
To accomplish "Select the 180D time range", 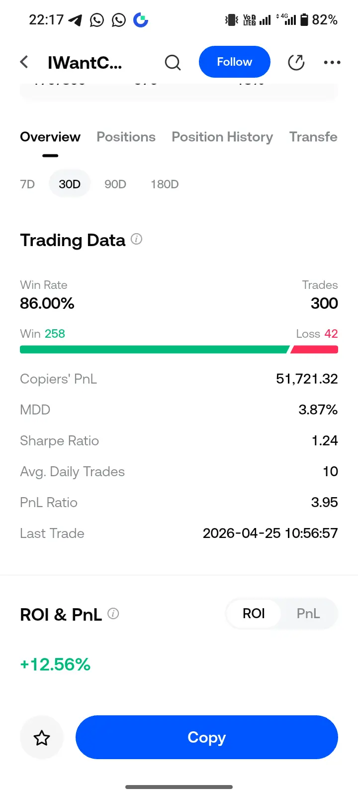I will point(165,184).
